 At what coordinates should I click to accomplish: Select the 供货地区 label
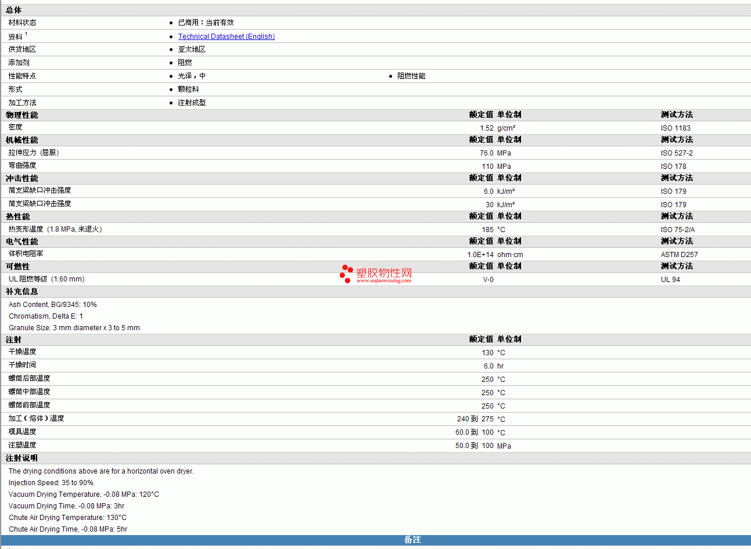click(x=22, y=49)
